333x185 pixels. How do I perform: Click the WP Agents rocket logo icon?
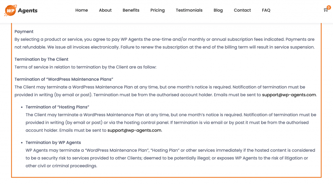point(10,10)
